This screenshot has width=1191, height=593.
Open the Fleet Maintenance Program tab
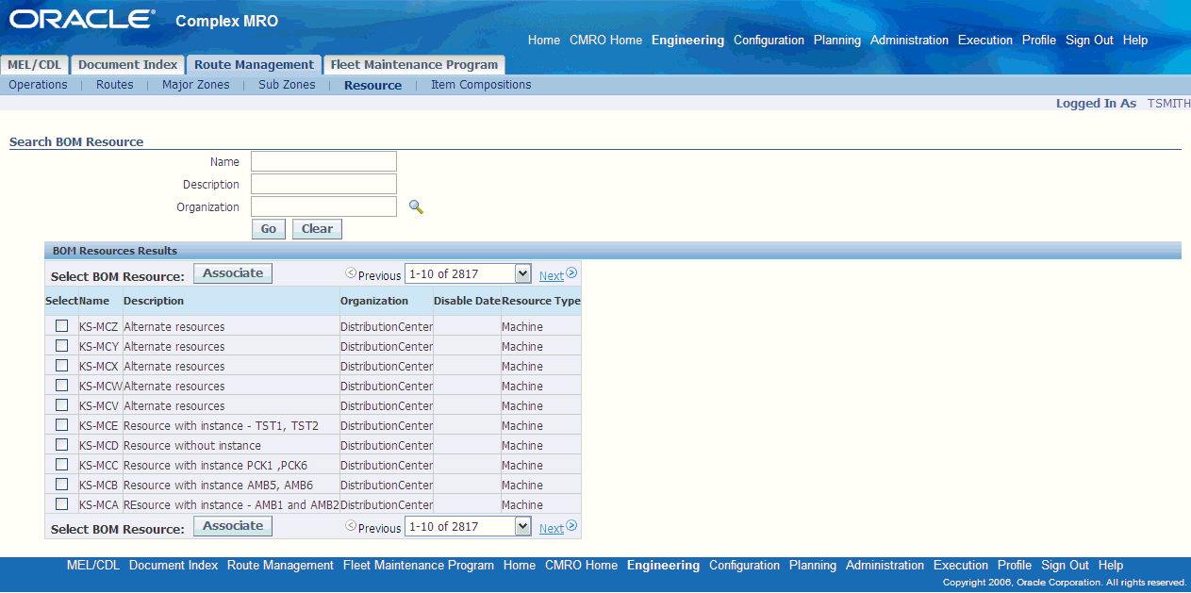[414, 65]
